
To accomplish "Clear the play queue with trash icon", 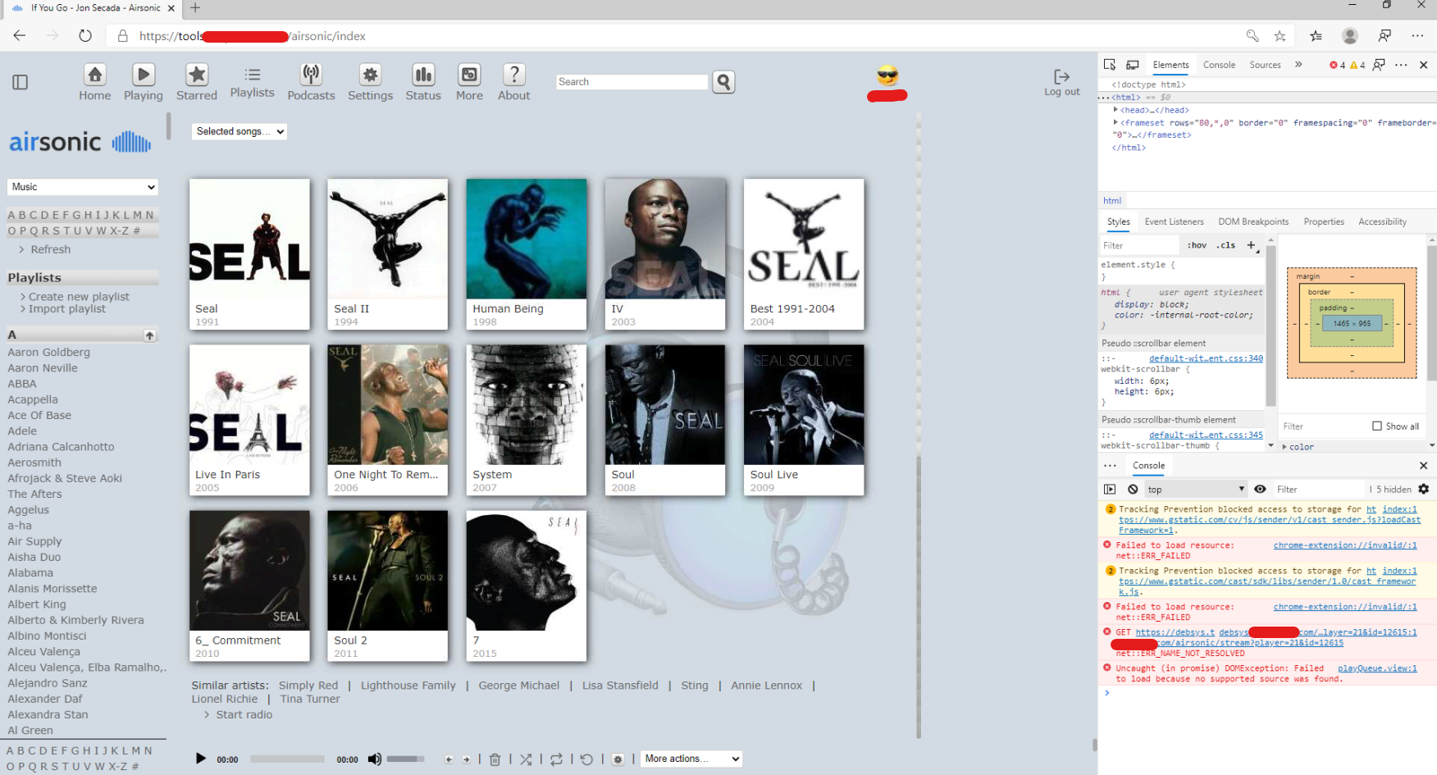I will click(x=495, y=759).
